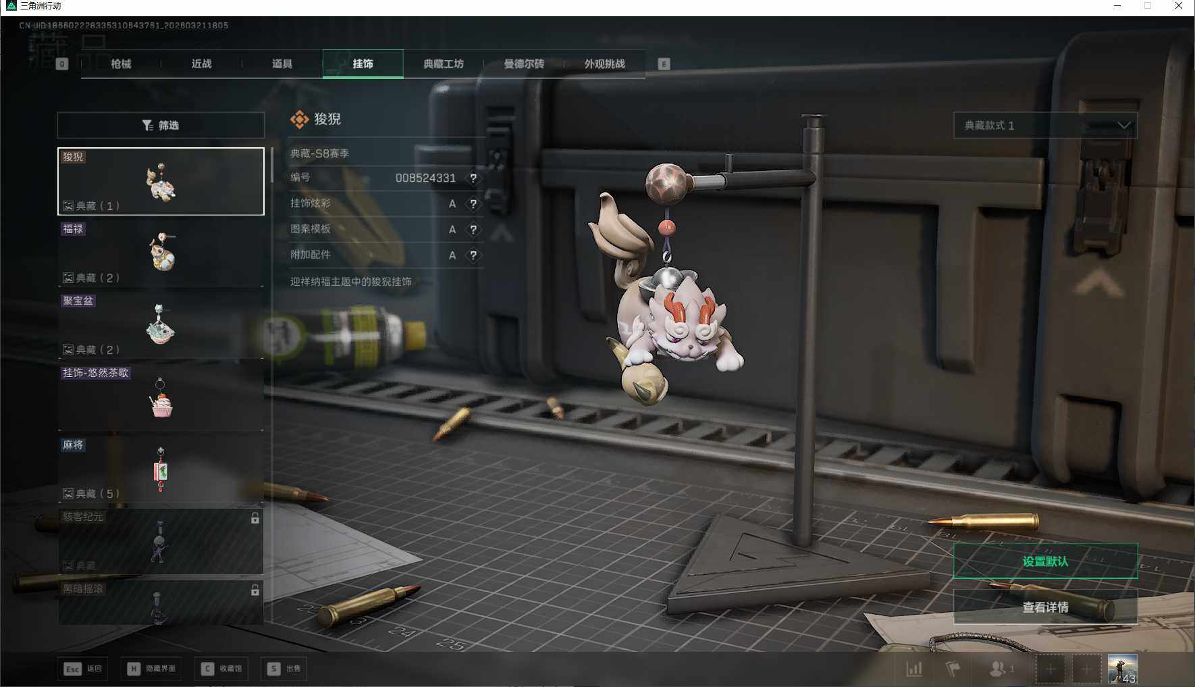Click the charm list scrollbar
The height and width of the screenshot is (687, 1195).
[x=271, y=165]
